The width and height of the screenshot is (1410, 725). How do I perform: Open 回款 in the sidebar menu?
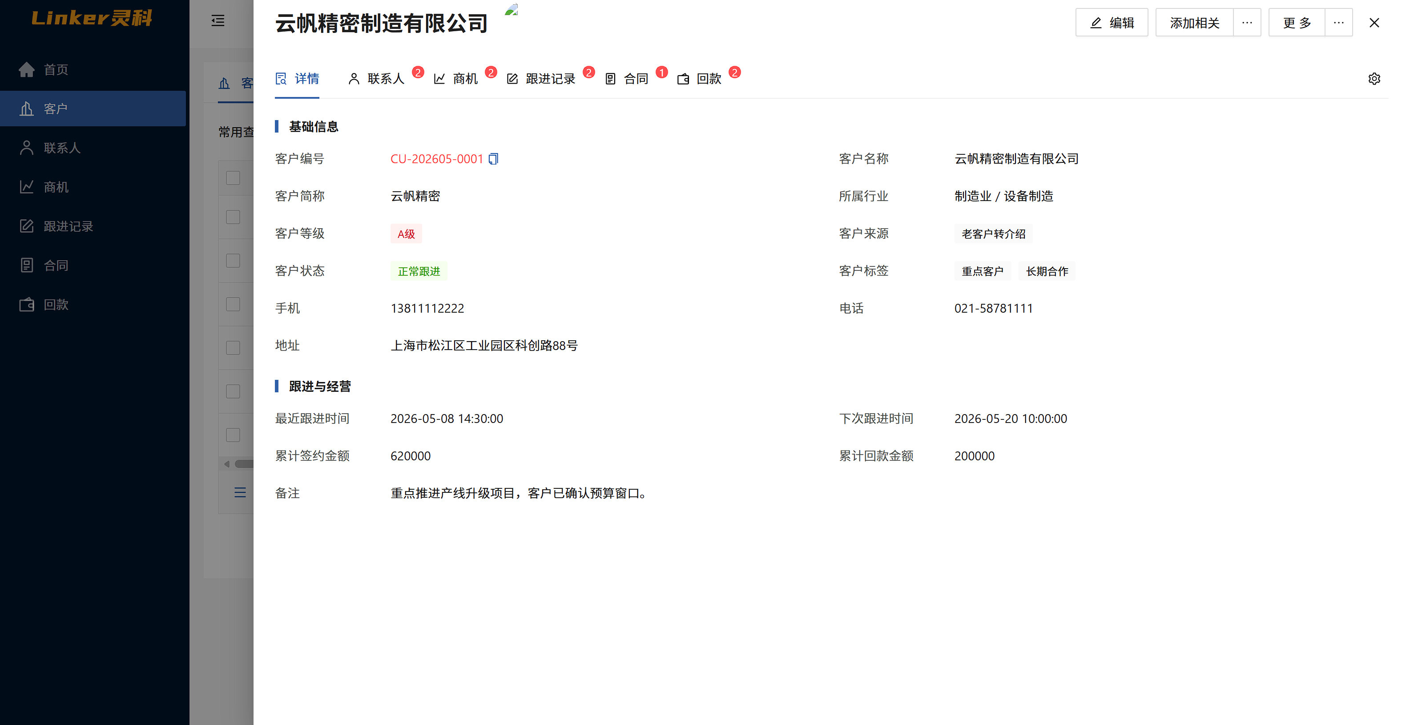pyautogui.click(x=93, y=304)
